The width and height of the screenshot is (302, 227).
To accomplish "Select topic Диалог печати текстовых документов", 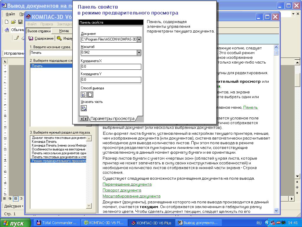I will coord(59,138).
